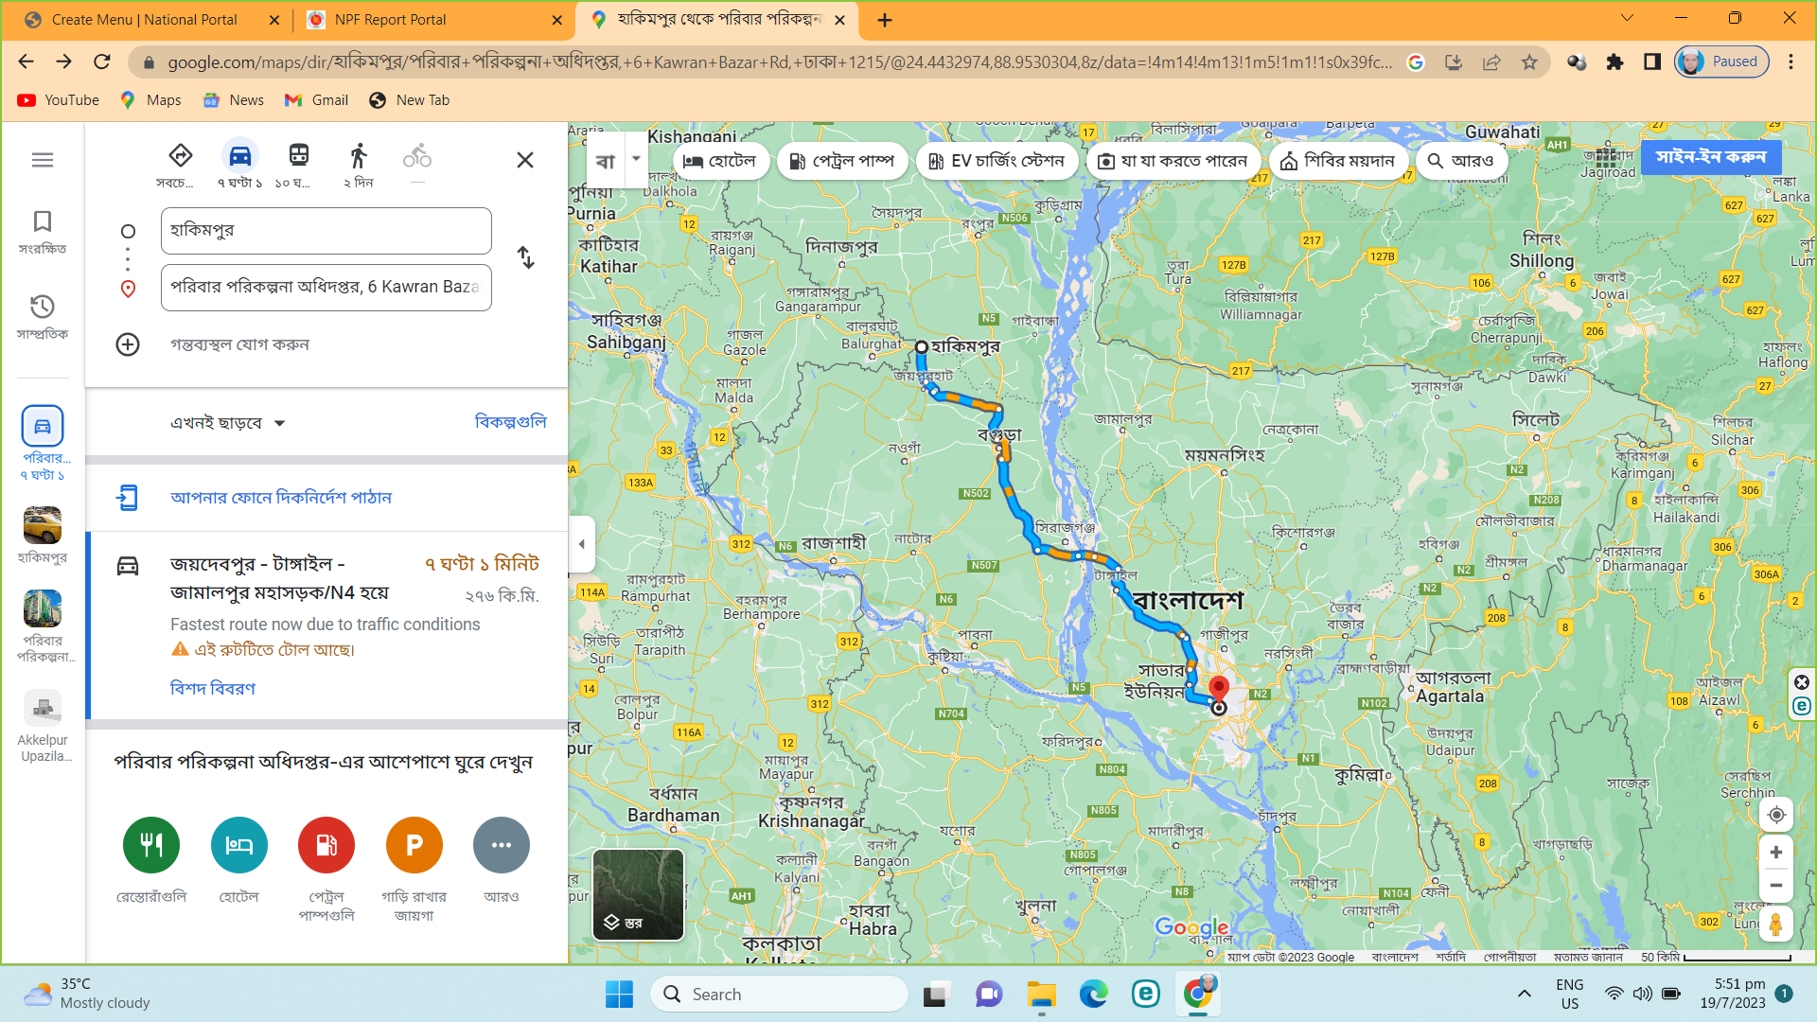Open the language input tool dropdown arrow

[x=636, y=159]
